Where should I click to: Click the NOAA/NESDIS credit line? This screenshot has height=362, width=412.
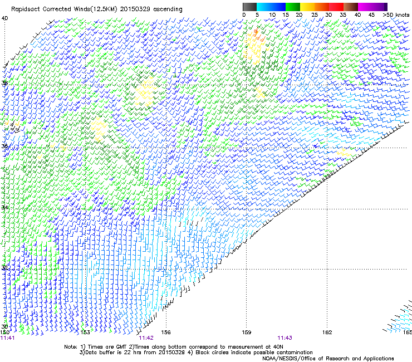(328, 359)
